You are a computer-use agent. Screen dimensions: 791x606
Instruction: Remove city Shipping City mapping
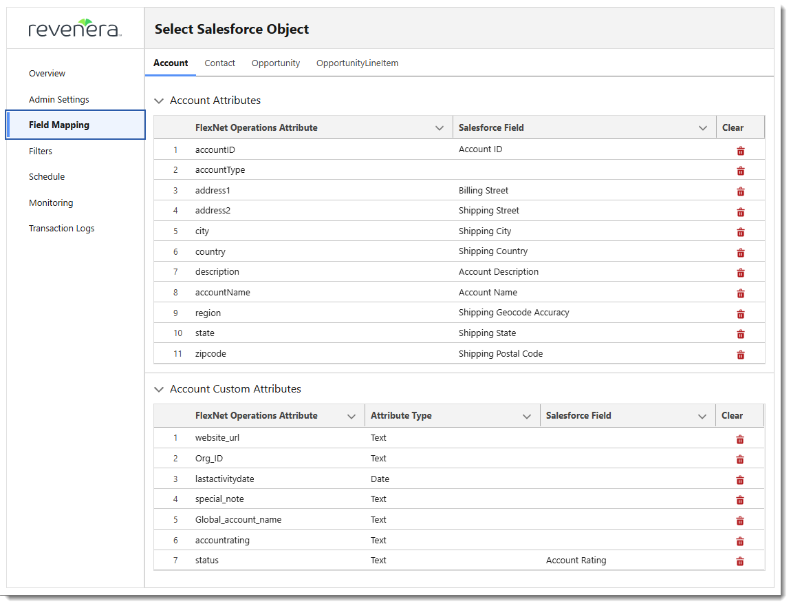coord(741,232)
